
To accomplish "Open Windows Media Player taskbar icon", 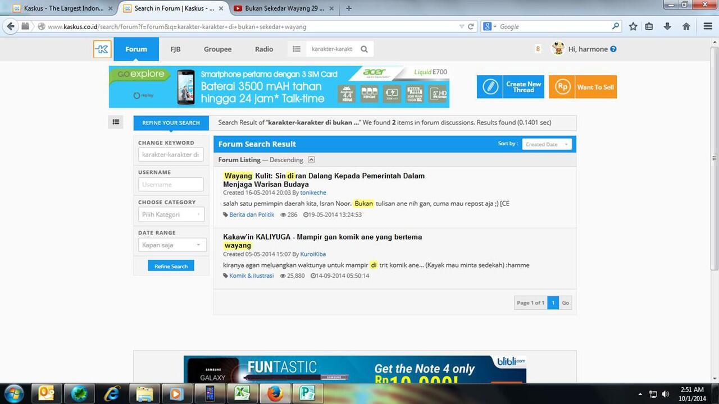I will pos(176,393).
